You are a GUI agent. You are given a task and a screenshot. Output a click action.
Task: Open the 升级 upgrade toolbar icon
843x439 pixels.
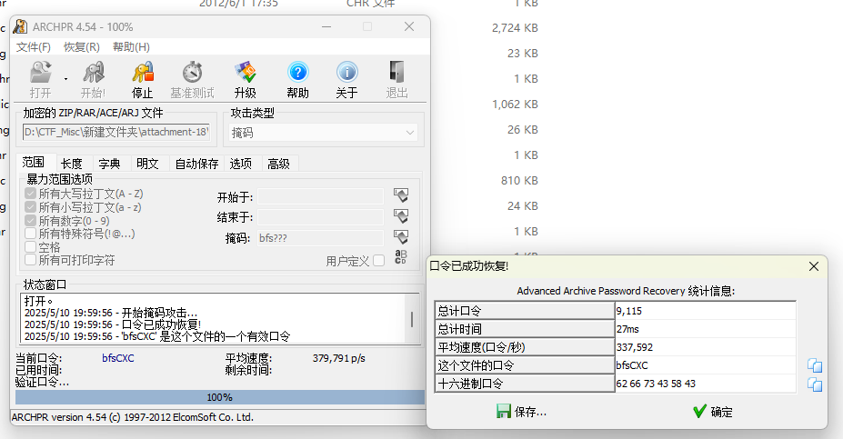click(x=246, y=79)
